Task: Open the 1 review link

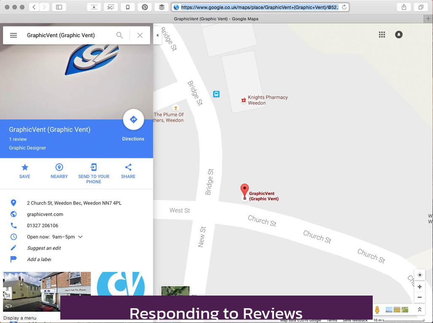Action: (18, 139)
